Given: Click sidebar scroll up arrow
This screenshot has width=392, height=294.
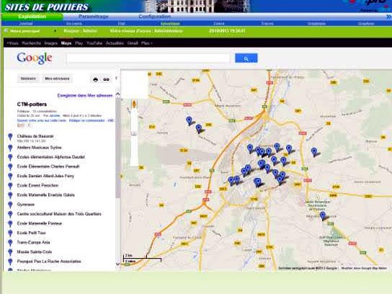Looking at the screenshot, I should tap(117, 94).
